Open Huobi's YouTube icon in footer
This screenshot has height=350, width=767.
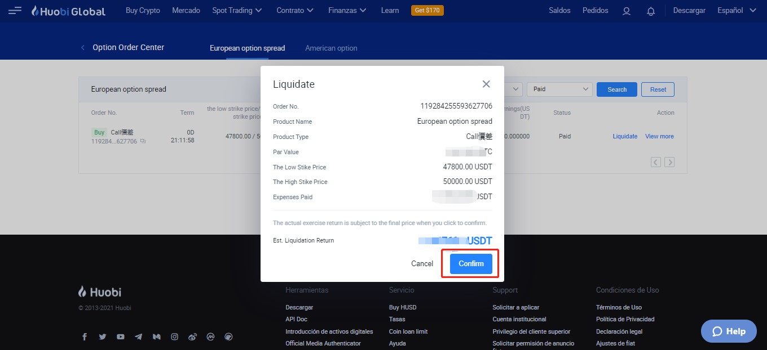tap(121, 337)
